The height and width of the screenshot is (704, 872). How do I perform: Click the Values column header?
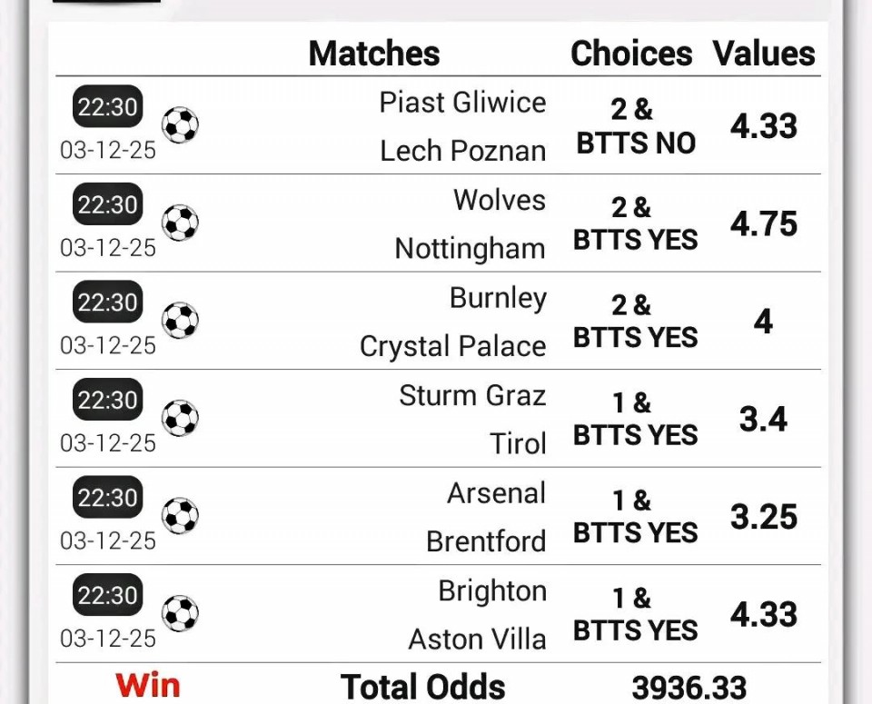(764, 54)
